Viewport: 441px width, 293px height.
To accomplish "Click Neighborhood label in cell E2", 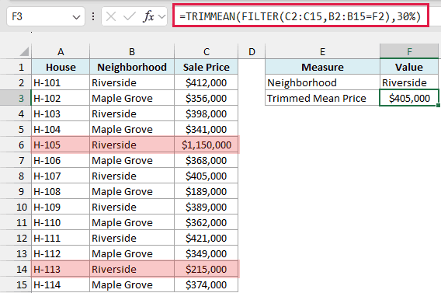I will pos(322,82).
